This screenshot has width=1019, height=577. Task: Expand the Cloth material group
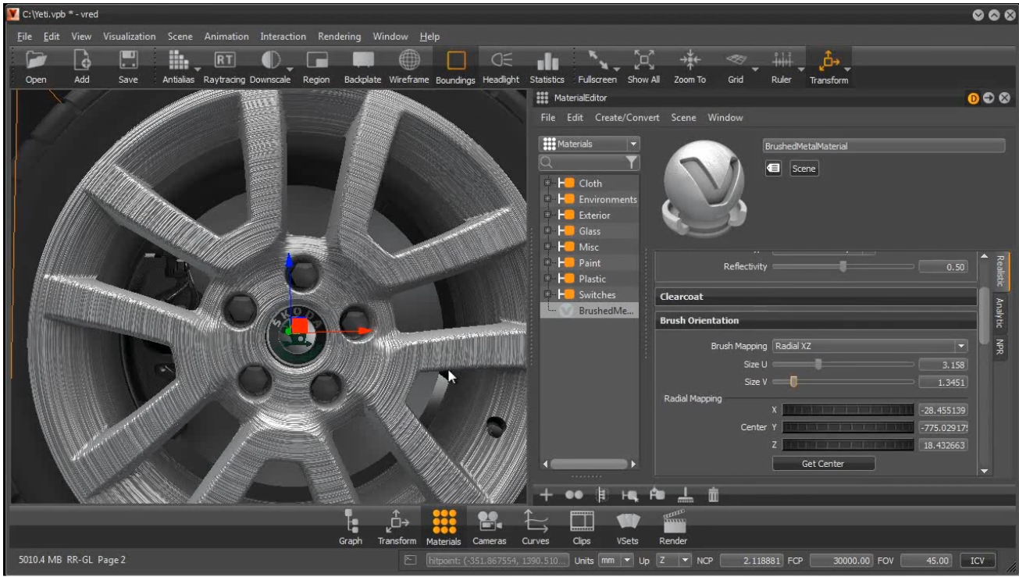coord(547,183)
